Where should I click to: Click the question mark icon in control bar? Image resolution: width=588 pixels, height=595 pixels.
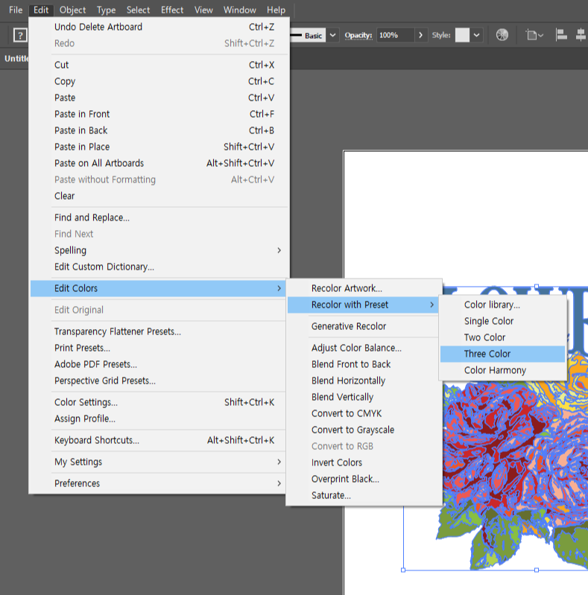pyautogui.click(x=20, y=36)
